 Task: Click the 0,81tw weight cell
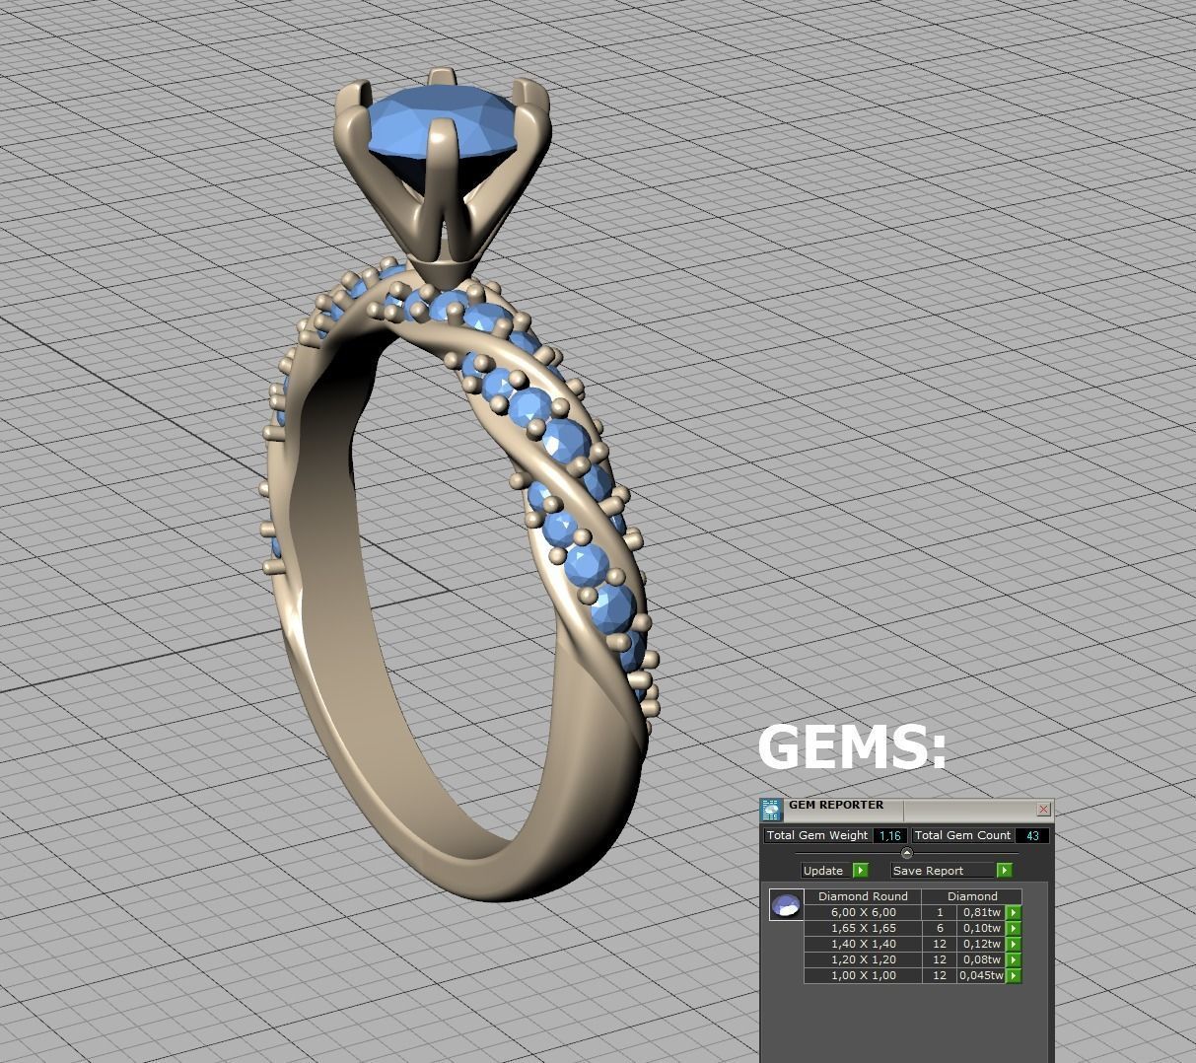tap(981, 913)
